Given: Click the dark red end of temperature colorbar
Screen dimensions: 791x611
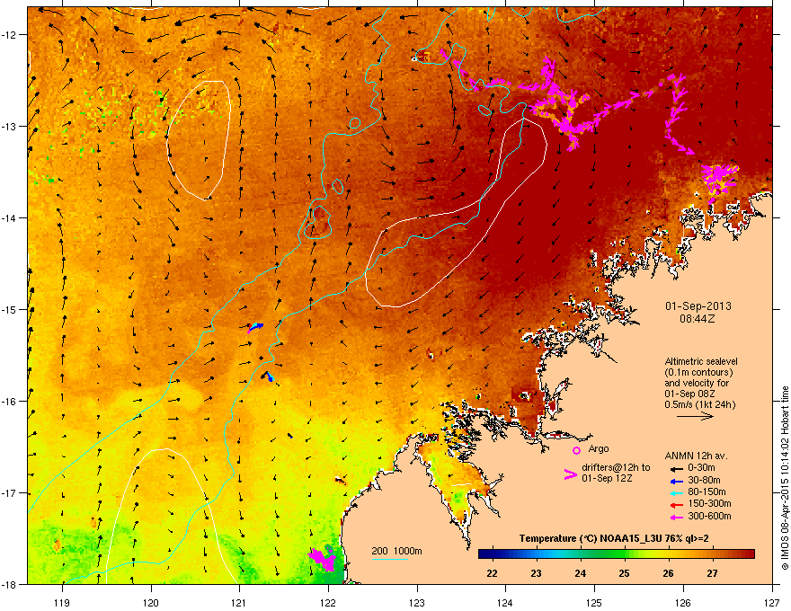Looking at the screenshot, I should point(751,553).
